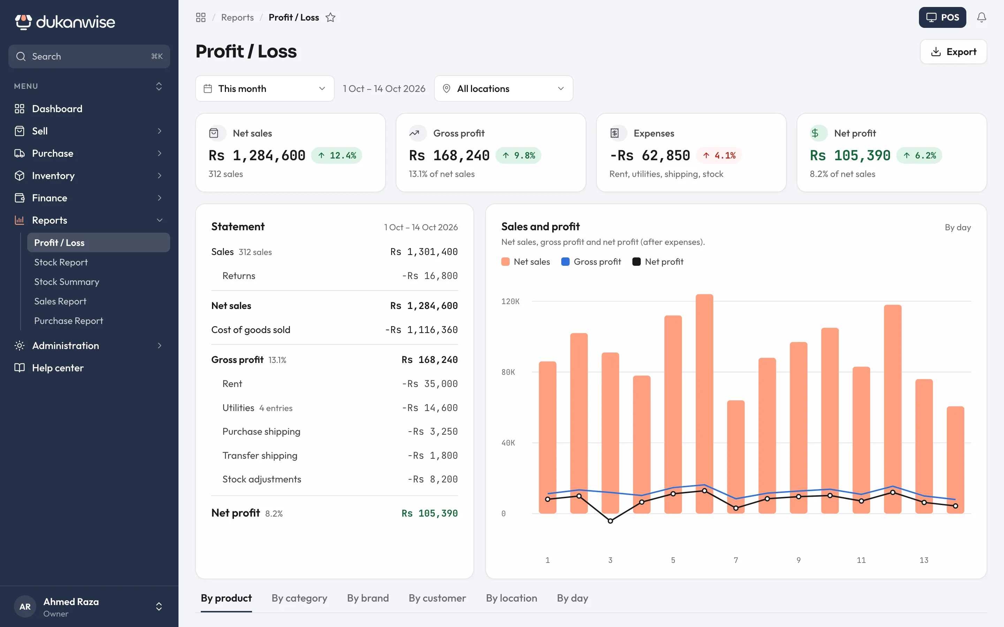Click the Gross profit trend icon
The width and height of the screenshot is (1004, 627).
click(x=414, y=133)
